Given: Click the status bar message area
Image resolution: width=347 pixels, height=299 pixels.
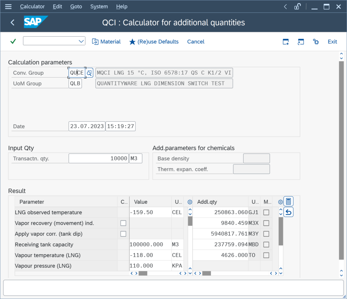Looking at the screenshot, I should coord(173,288).
